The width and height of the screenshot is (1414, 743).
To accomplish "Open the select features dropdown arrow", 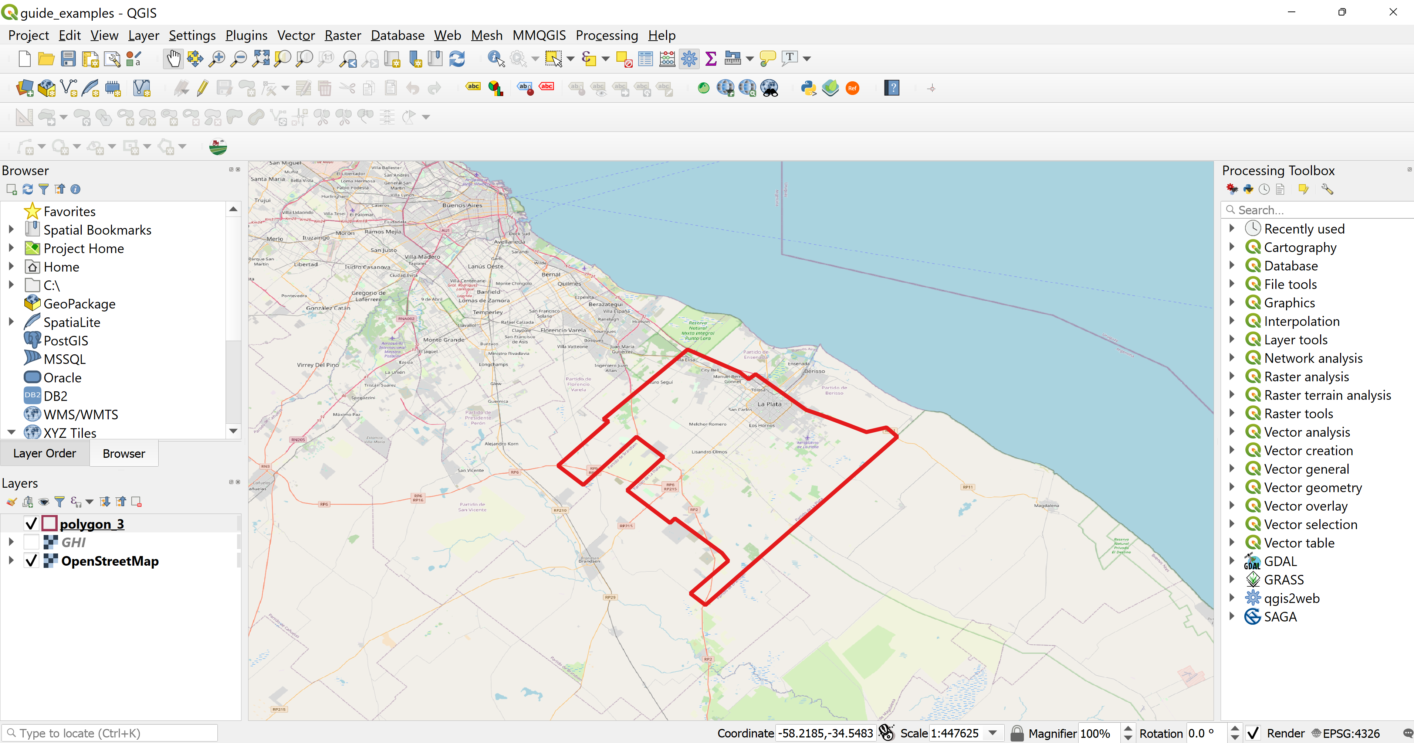I will pos(570,59).
